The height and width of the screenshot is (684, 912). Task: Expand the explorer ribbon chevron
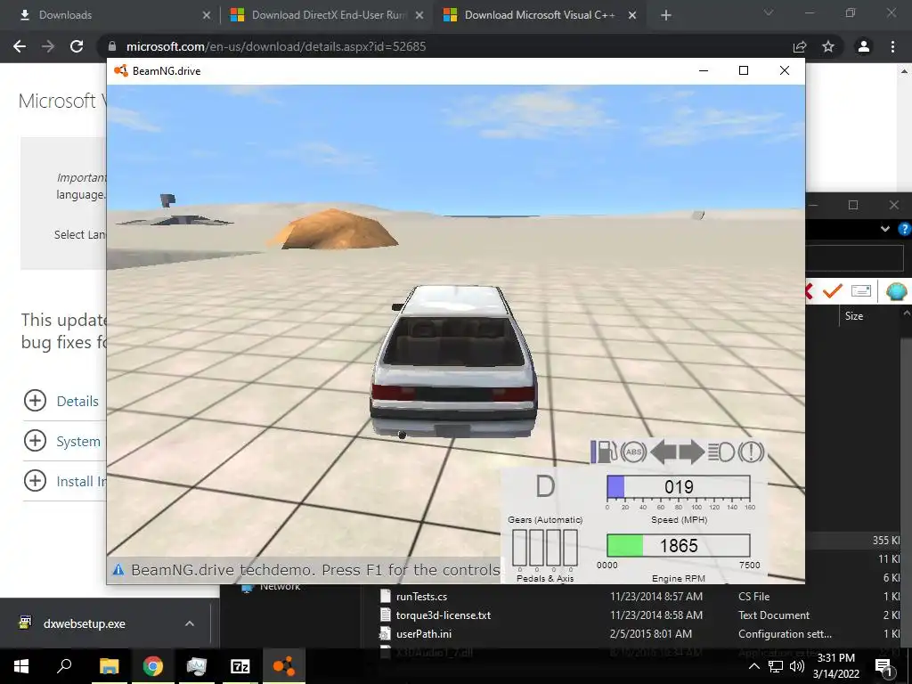click(x=884, y=229)
